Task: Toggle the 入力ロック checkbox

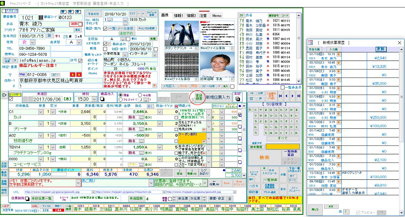Action: click(x=3, y=11)
